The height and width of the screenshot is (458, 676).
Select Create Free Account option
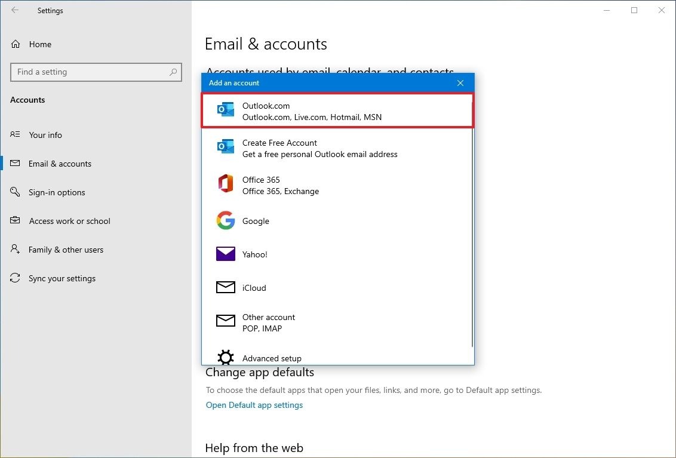click(x=337, y=148)
